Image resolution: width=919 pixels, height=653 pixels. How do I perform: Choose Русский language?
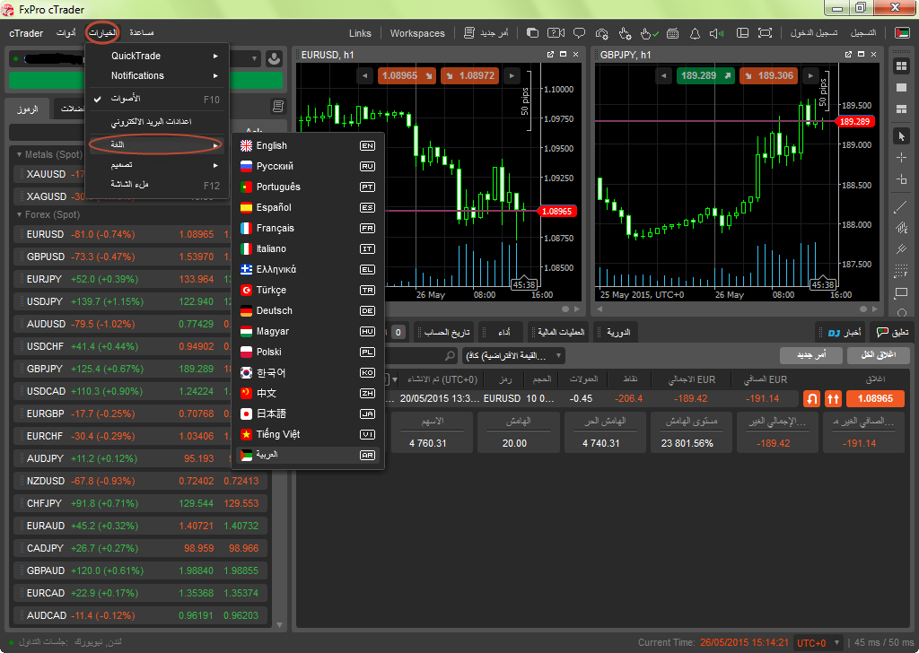tap(309, 166)
